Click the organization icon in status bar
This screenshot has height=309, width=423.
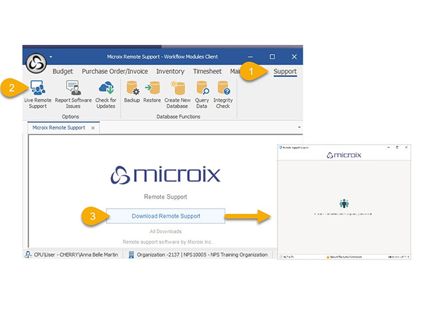coord(132,254)
